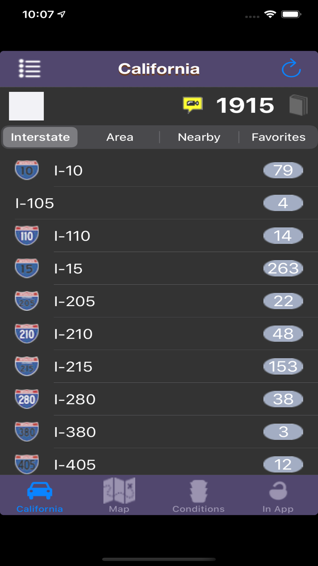318x566 pixels.
Task: Tap the I-10 interstate shield icon
Action: pos(27,170)
